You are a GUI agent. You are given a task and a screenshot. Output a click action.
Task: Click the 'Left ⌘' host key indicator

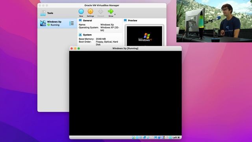click(176, 137)
